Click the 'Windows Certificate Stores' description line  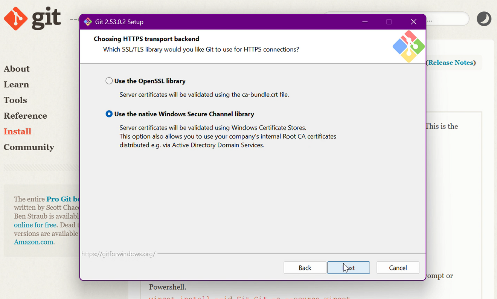(x=213, y=128)
